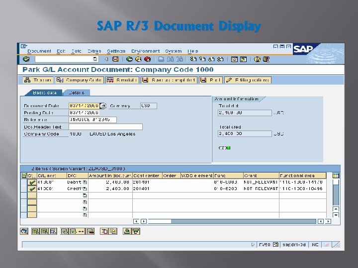Click the sort descending icon below the table
Viewport: 358px width, 268px height.
136,231
